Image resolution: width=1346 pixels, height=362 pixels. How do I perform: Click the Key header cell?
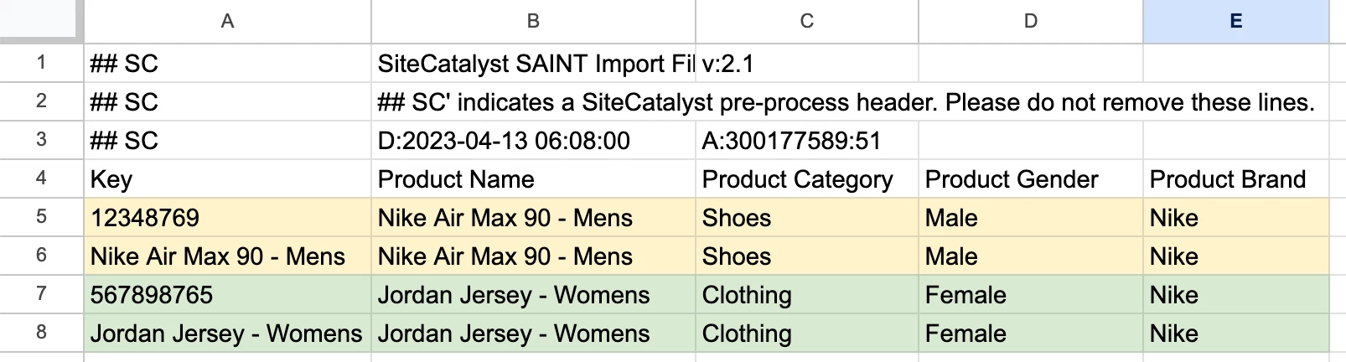[x=227, y=178]
